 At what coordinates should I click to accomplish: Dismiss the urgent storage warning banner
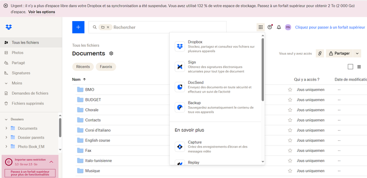(x=6, y=6)
